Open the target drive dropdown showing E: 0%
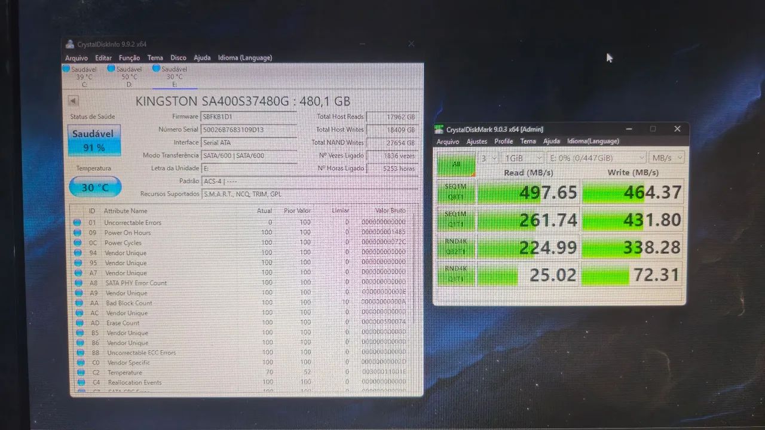 click(596, 158)
